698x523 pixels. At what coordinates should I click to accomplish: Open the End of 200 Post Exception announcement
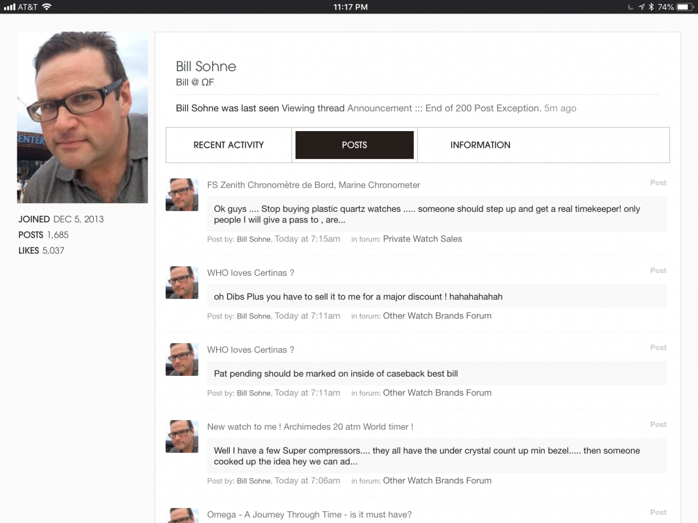(x=444, y=109)
